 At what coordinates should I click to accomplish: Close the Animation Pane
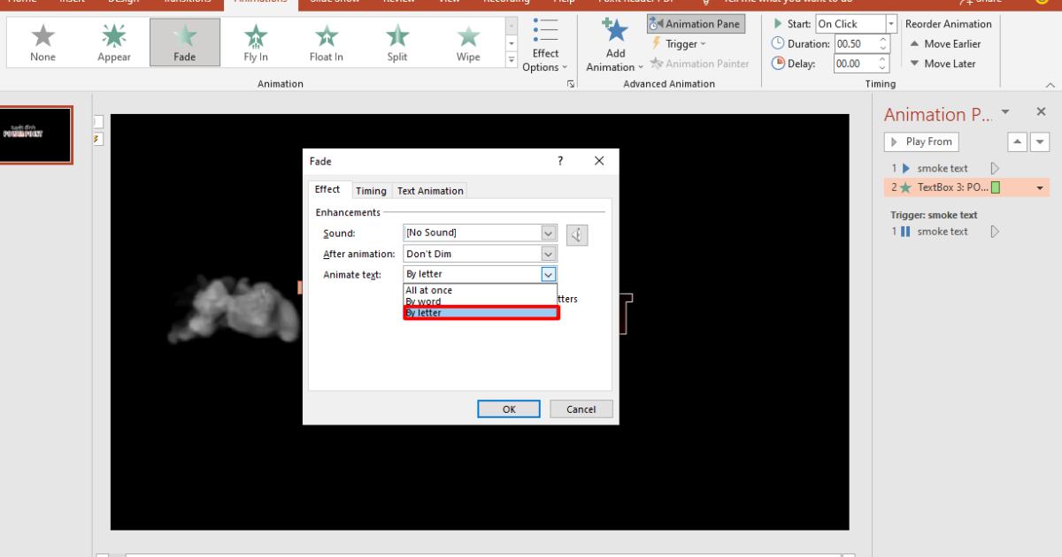tap(1041, 112)
